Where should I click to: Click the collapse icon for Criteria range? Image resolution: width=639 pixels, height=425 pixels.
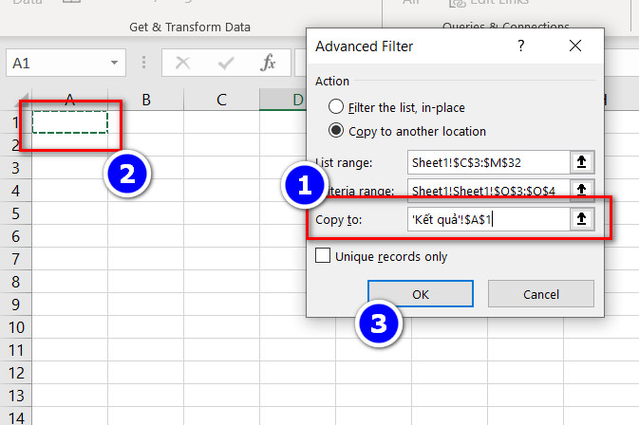click(x=583, y=191)
